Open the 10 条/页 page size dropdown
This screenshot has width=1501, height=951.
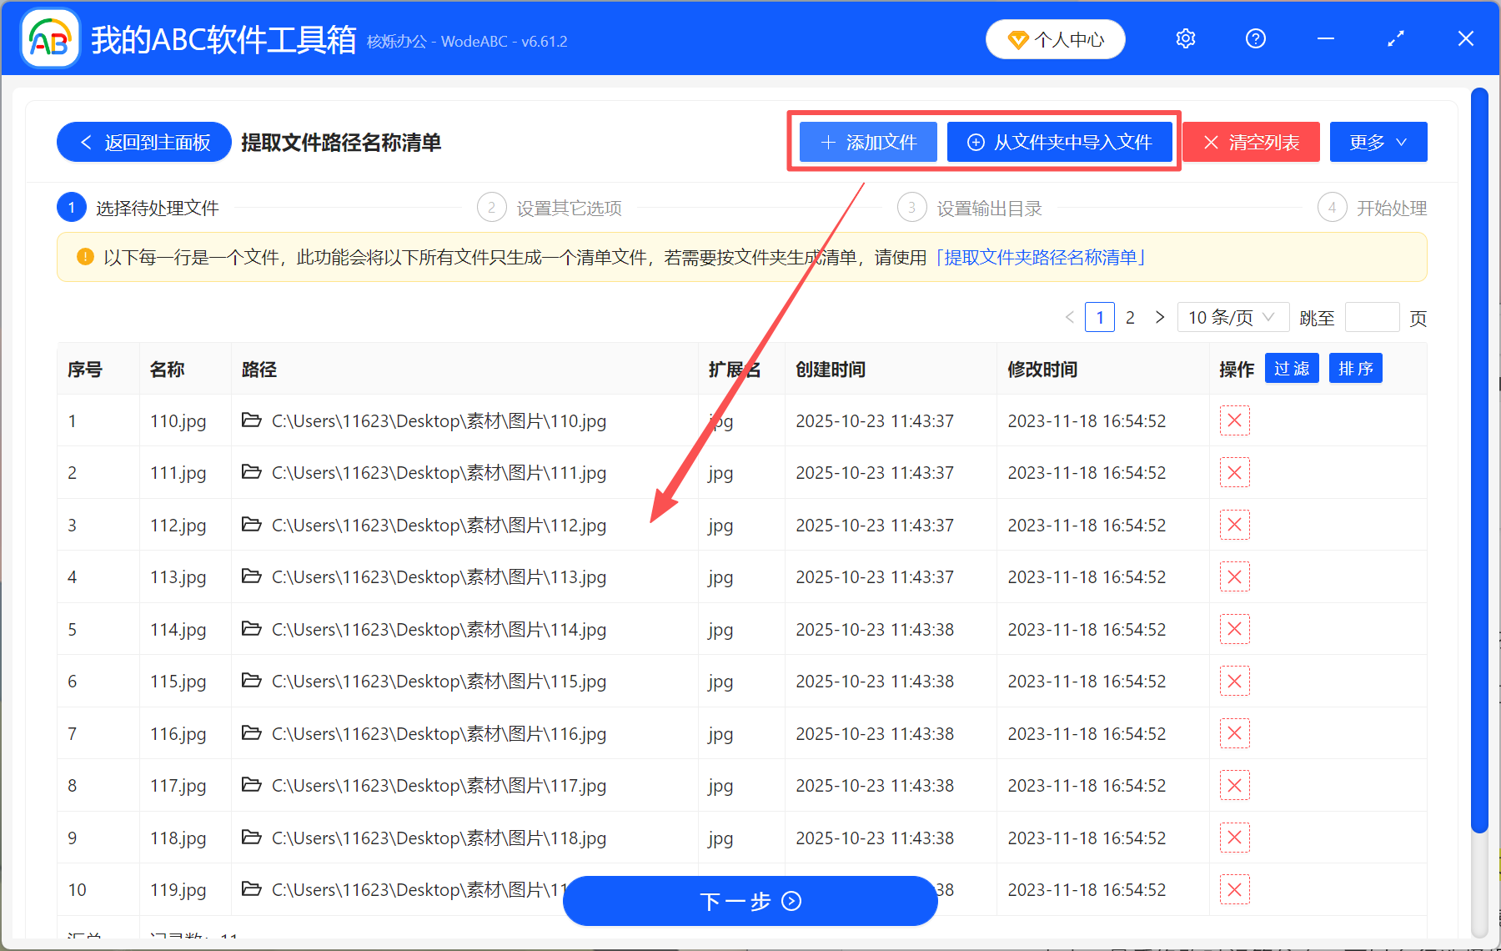[1232, 317]
